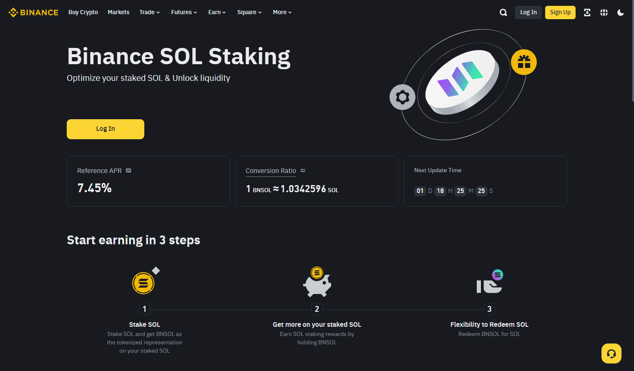Click the Reference APR chart icon
The height and width of the screenshot is (371, 634).
tap(128, 170)
